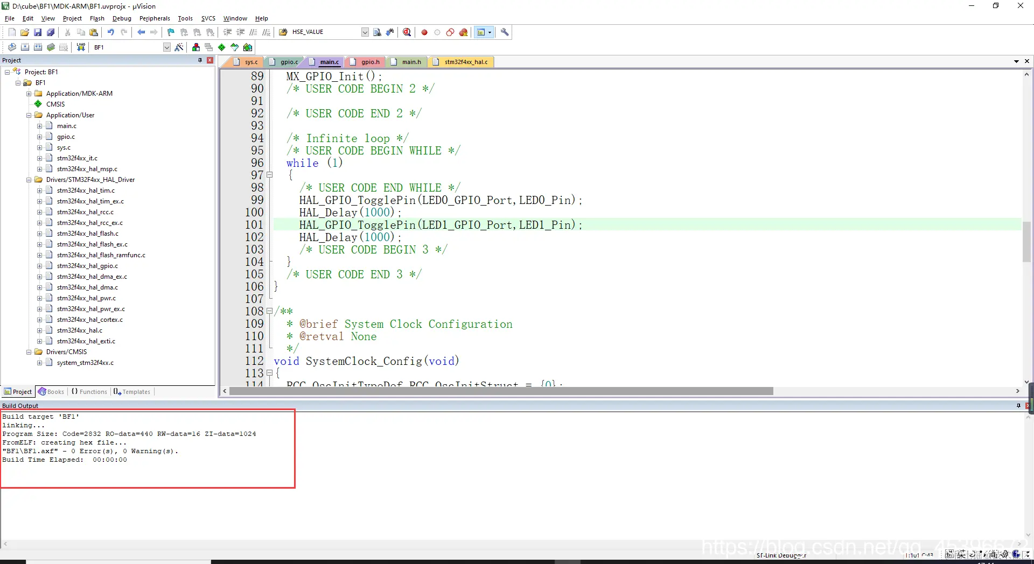Fold the while loop block at line 97
Image resolution: width=1034 pixels, height=564 pixels.
click(270, 175)
